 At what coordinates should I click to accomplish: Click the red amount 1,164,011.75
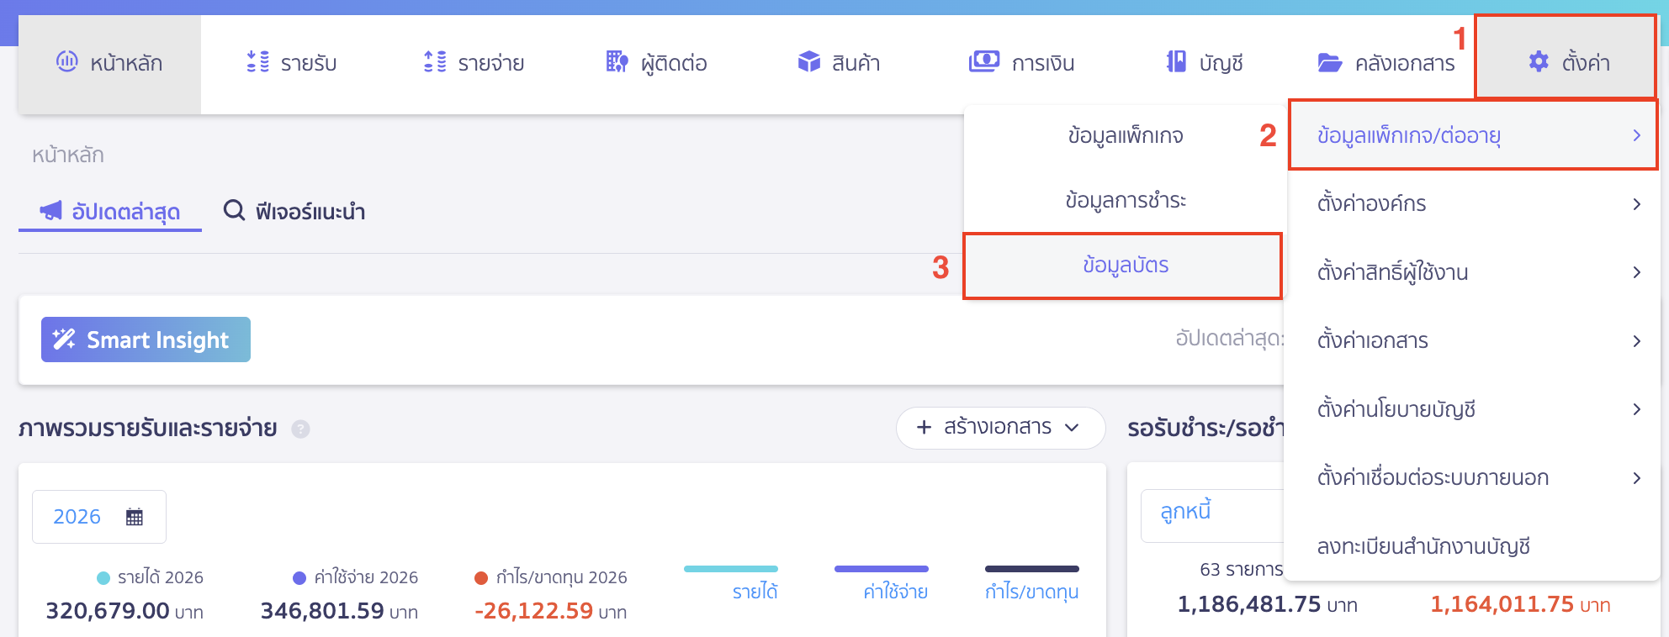(x=1502, y=604)
